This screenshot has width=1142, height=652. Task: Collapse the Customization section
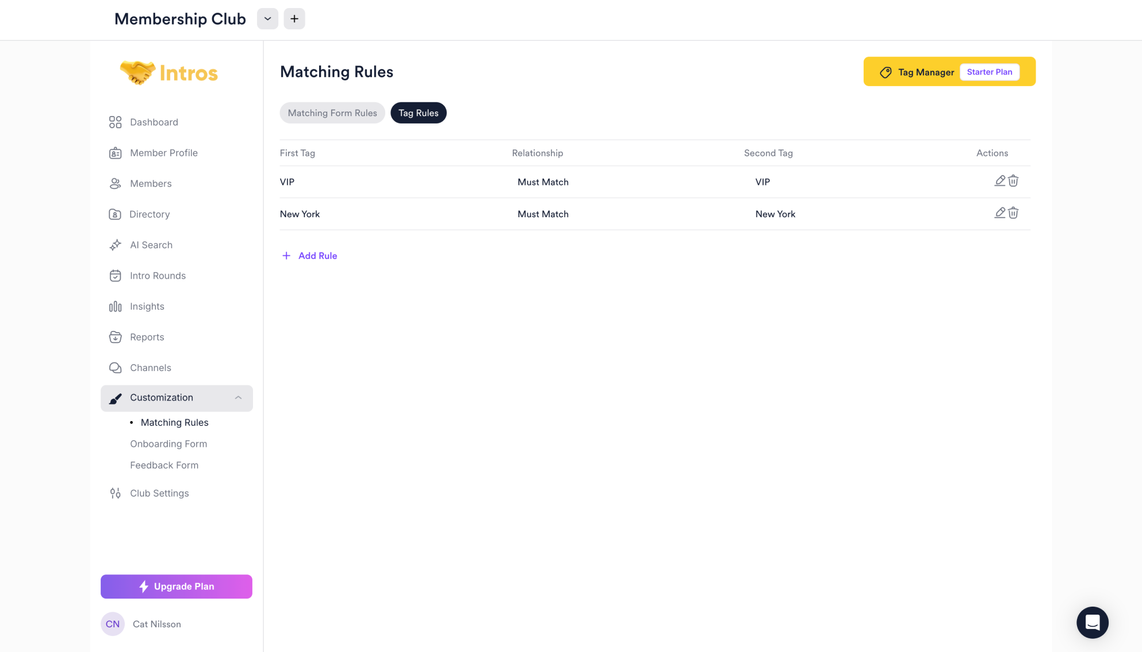(238, 398)
